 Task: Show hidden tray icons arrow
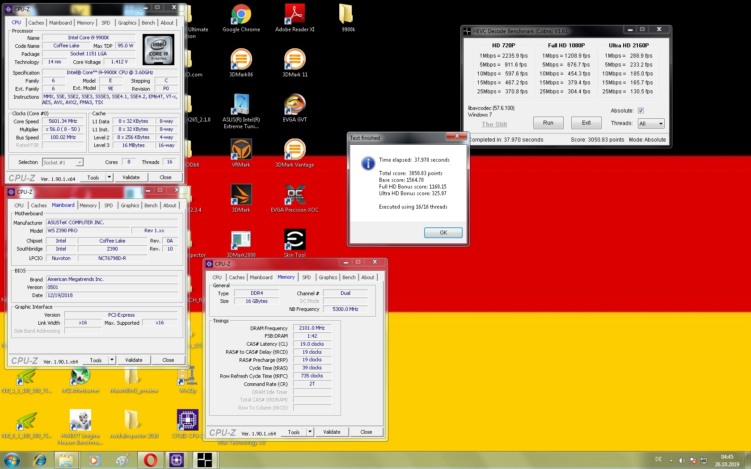[x=671, y=460]
